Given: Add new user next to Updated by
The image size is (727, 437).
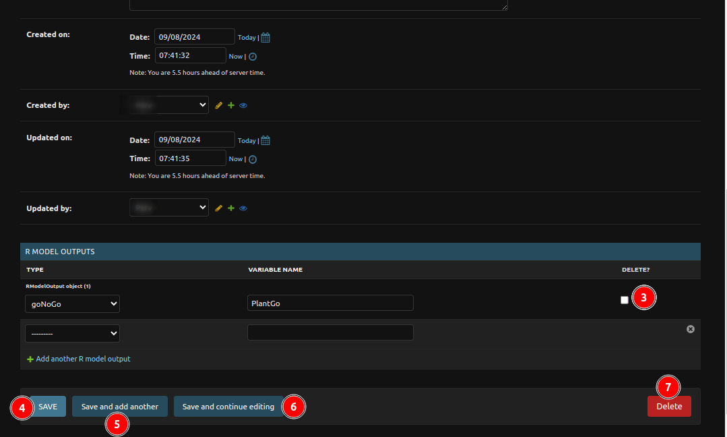Looking at the screenshot, I should coord(231,208).
